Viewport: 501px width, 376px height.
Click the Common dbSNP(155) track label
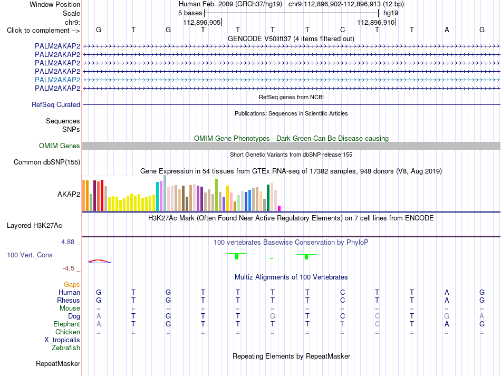point(46,162)
